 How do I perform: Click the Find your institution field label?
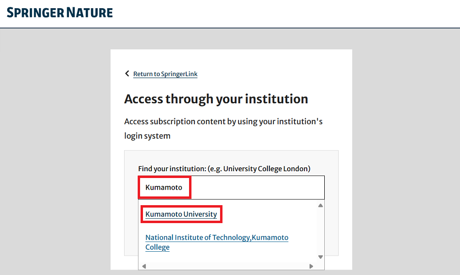pyautogui.click(x=224, y=169)
